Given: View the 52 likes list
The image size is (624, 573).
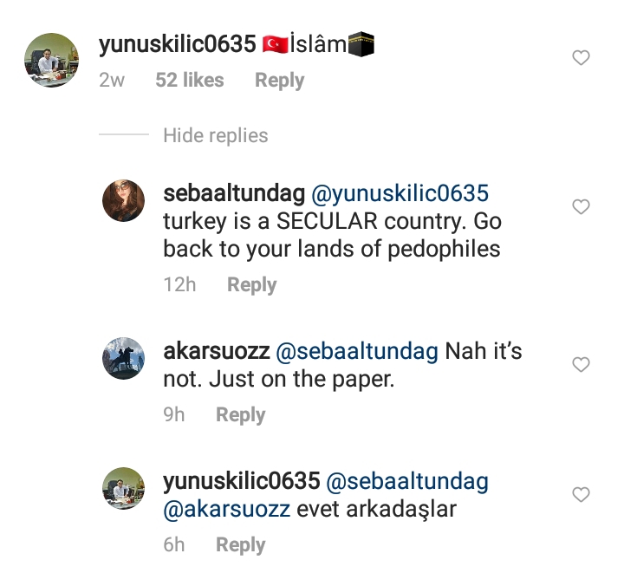Looking at the screenshot, I should (x=190, y=81).
